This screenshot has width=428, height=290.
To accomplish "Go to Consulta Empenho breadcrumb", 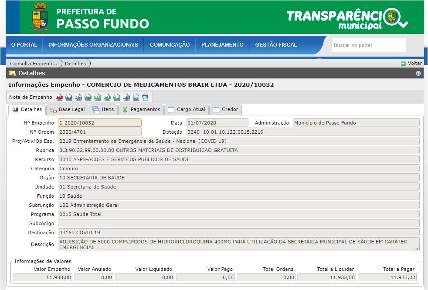I will click(34, 64).
